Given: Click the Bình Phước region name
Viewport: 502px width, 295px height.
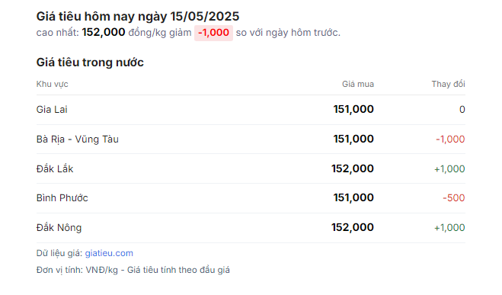Looking at the screenshot, I should pyautogui.click(x=62, y=198).
